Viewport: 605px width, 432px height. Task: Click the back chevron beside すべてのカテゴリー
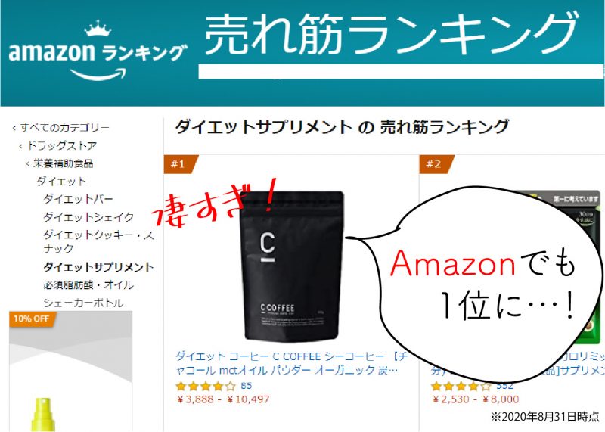point(14,128)
